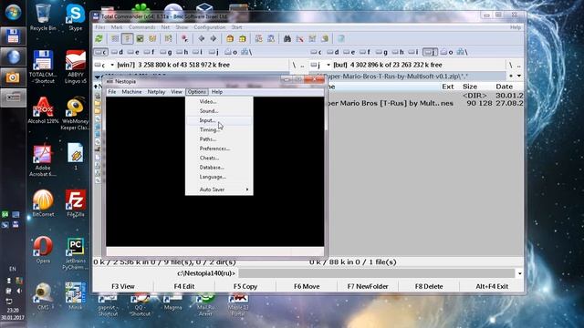This screenshot has width=584, height=328.
Task: Open right panel drive dropdown
Action: (x=328, y=65)
